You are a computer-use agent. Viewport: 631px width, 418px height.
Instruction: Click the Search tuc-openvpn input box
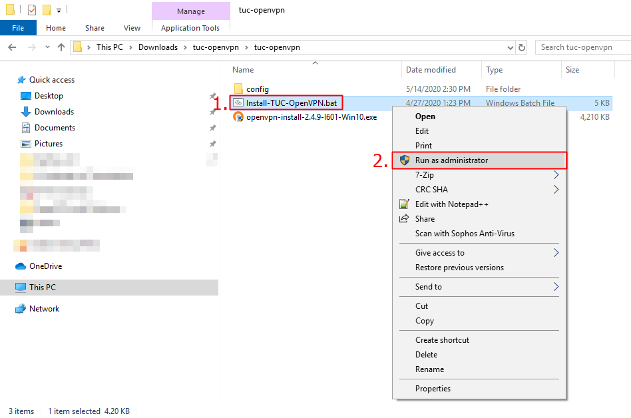coord(583,47)
